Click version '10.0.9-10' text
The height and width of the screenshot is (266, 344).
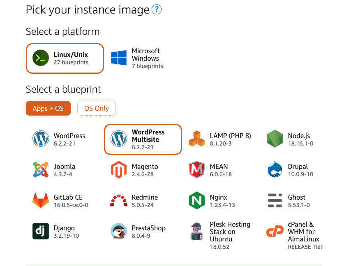[x=300, y=174]
